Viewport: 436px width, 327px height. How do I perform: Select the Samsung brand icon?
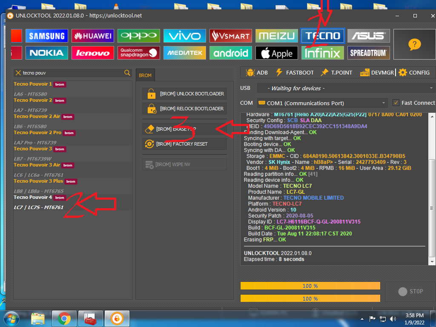(x=47, y=36)
